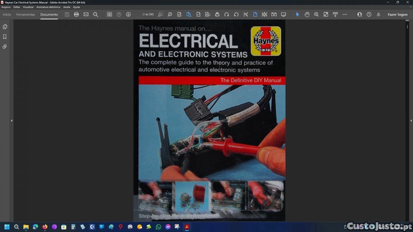Image resolution: width=413 pixels, height=232 pixels.
Task: Open the Ajuda menu
Action: point(77,7)
